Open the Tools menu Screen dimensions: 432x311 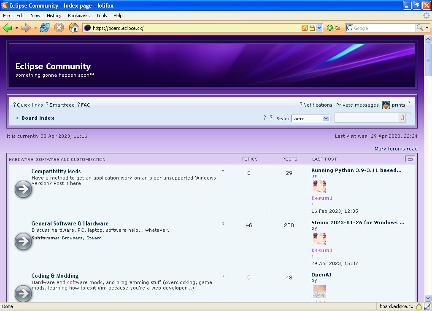coord(101,16)
